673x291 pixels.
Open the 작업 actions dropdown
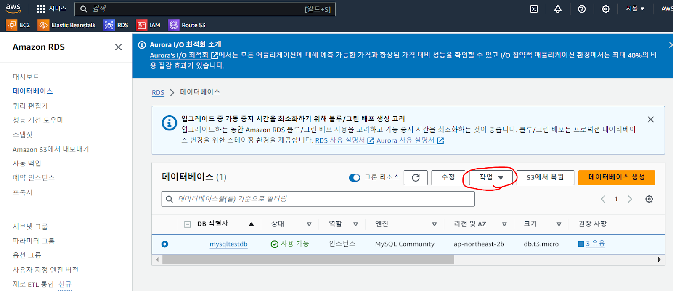[491, 177]
